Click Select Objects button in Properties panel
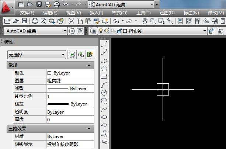 pyautogui.click(x=81, y=55)
